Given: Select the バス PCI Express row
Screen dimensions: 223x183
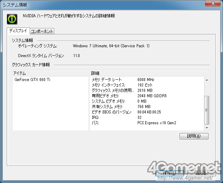Looking at the screenshot, I should click(x=147, y=123).
